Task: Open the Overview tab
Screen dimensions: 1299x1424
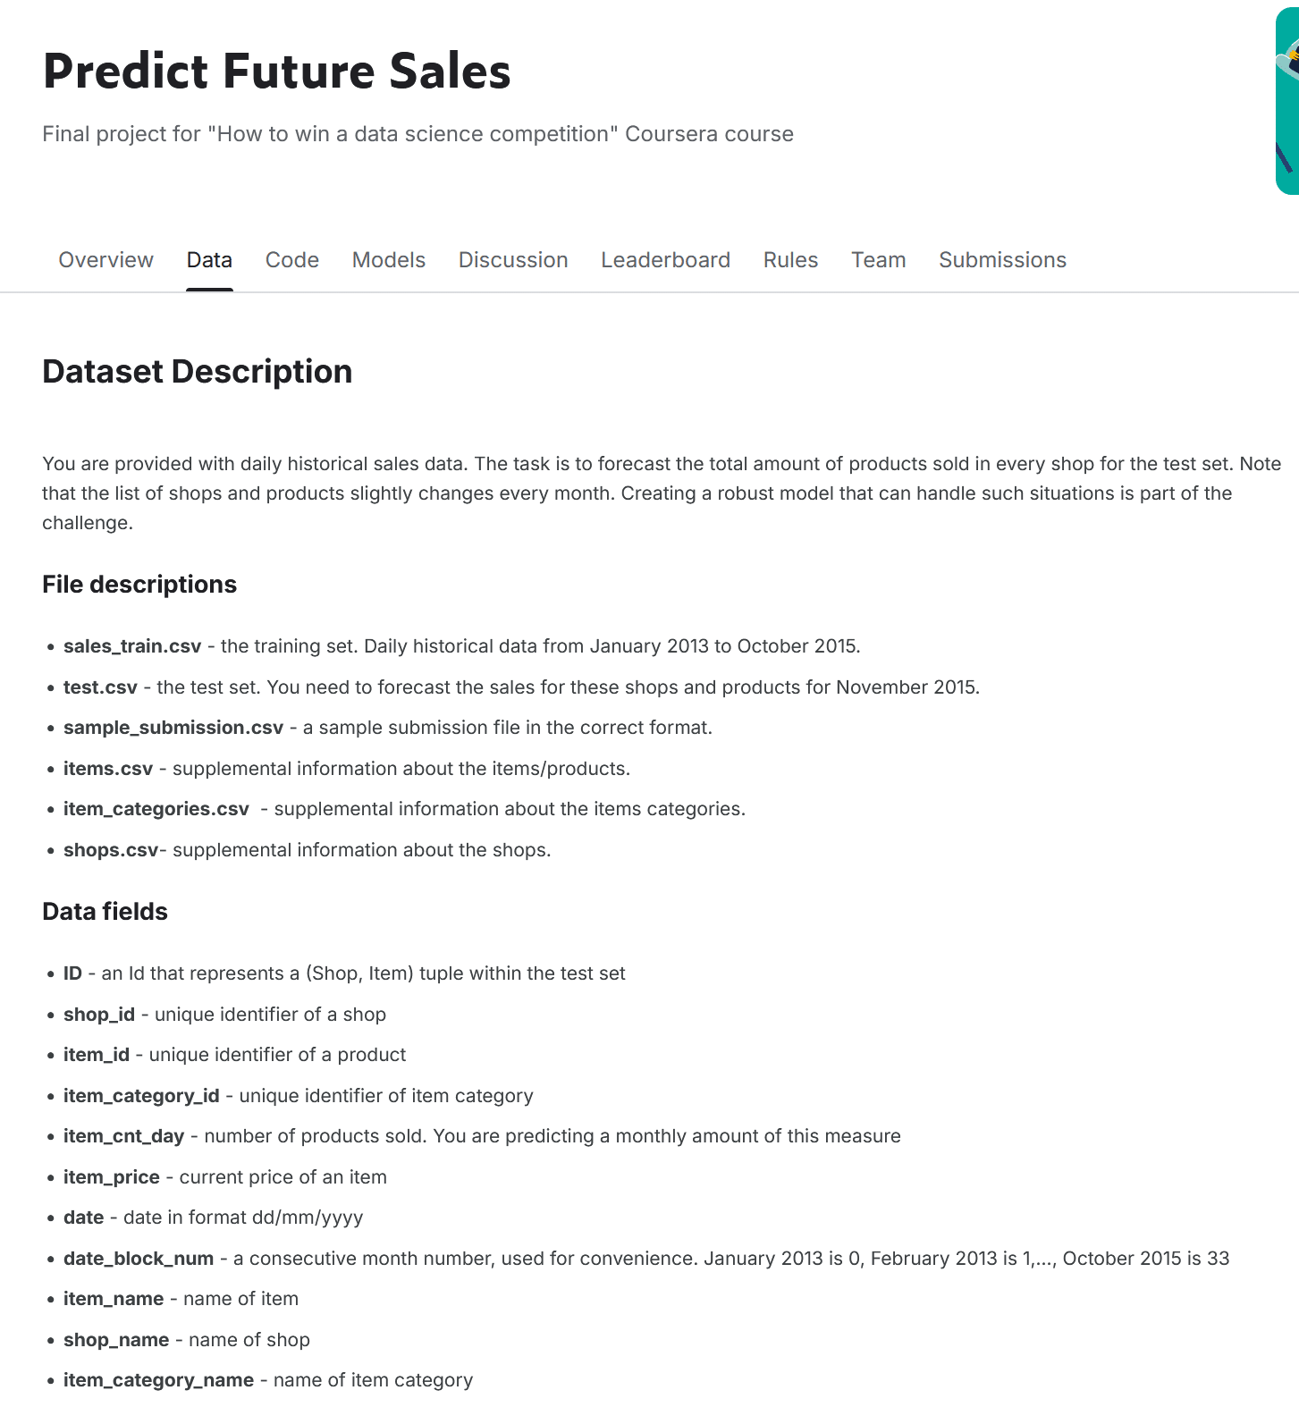Action: click(105, 260)
